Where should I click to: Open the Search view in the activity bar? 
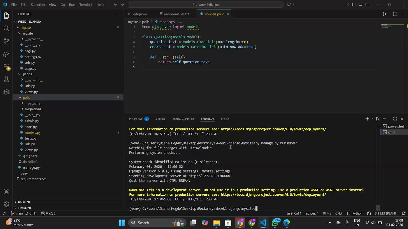6,28
